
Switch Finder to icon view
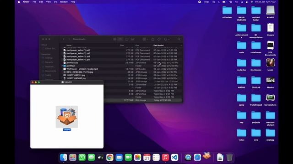pyautogui.click(x=114, y=39)
